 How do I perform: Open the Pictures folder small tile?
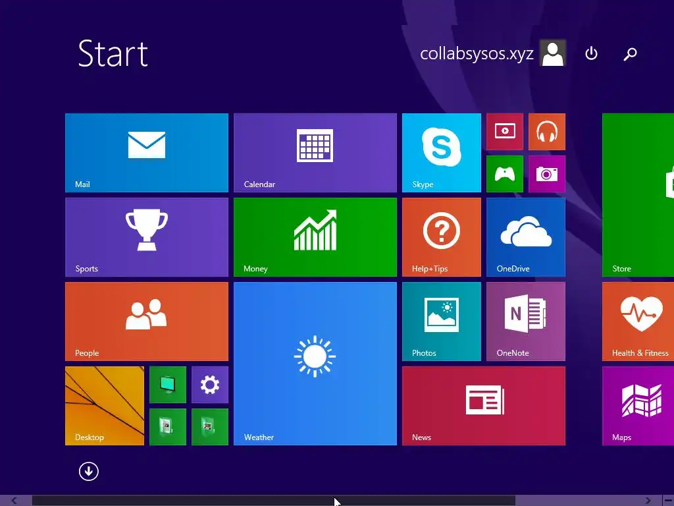210,427
